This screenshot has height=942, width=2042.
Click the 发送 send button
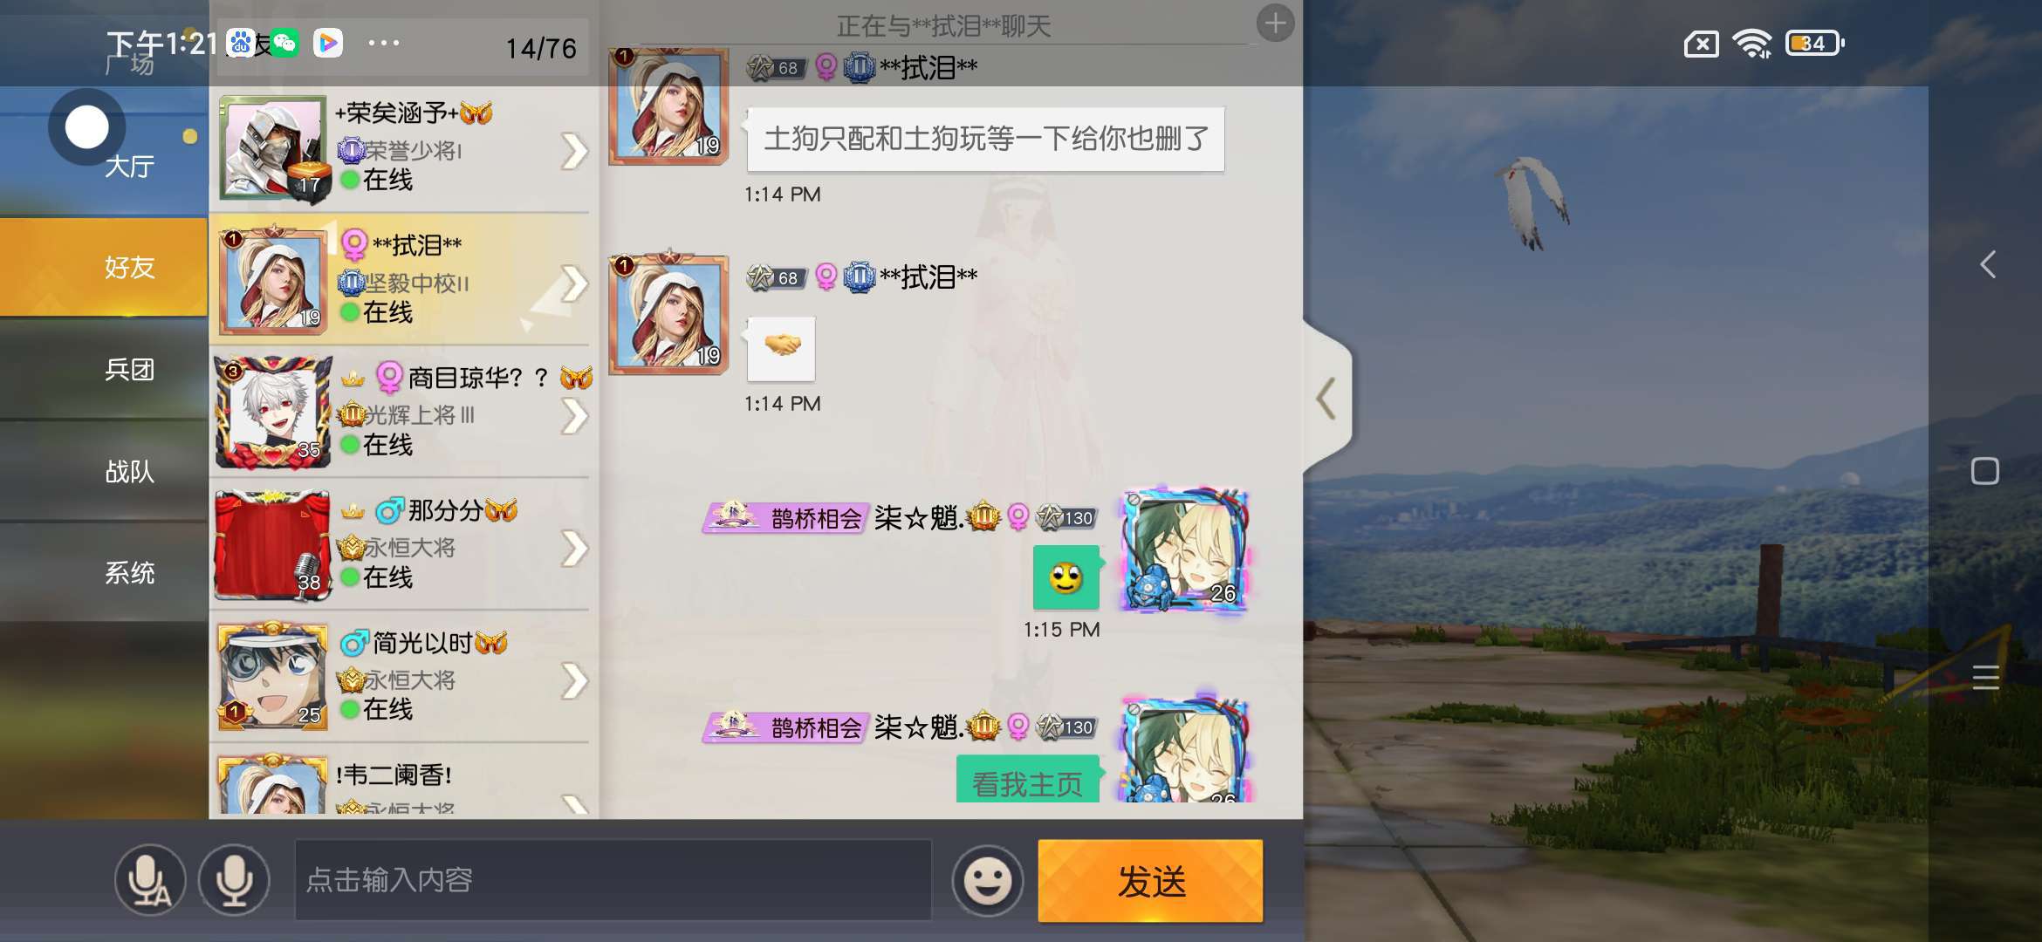pos(1150,881)
